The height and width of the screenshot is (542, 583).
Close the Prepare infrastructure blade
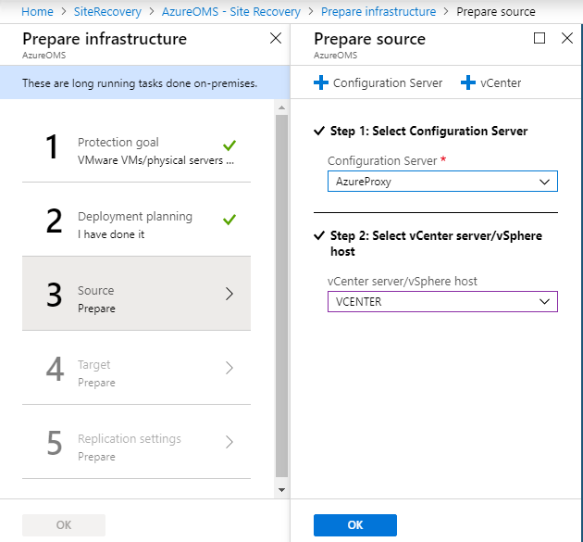coord(276,38)
